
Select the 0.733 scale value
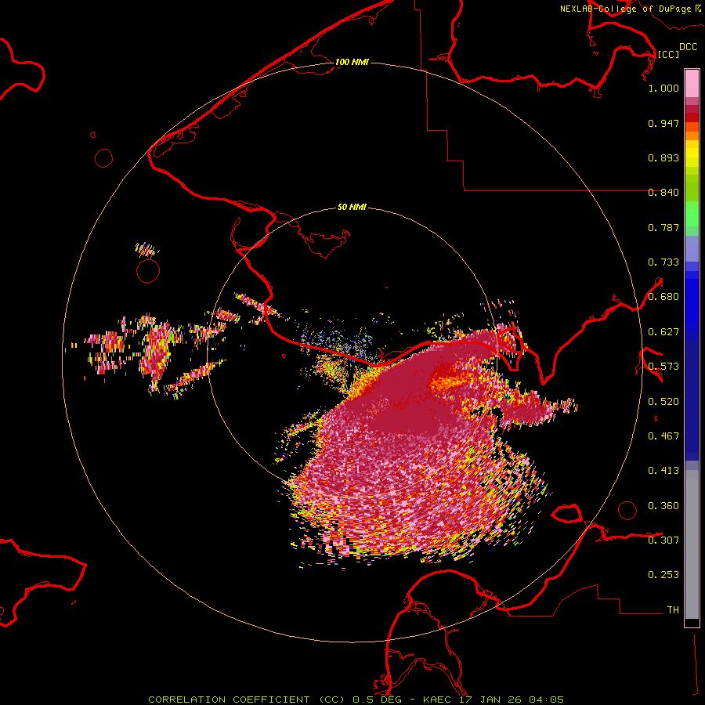click(663, 262)
